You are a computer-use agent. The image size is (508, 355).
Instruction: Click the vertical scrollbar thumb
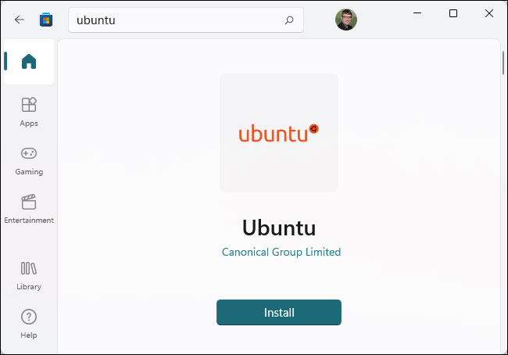tap(503, 63)
